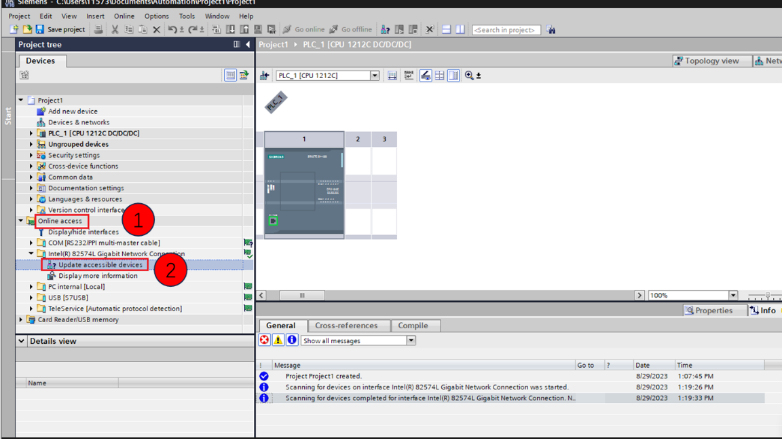Click the Search in project field
Image resolution: width=782 pixels, height=439 pixels.
coord(506,30)
